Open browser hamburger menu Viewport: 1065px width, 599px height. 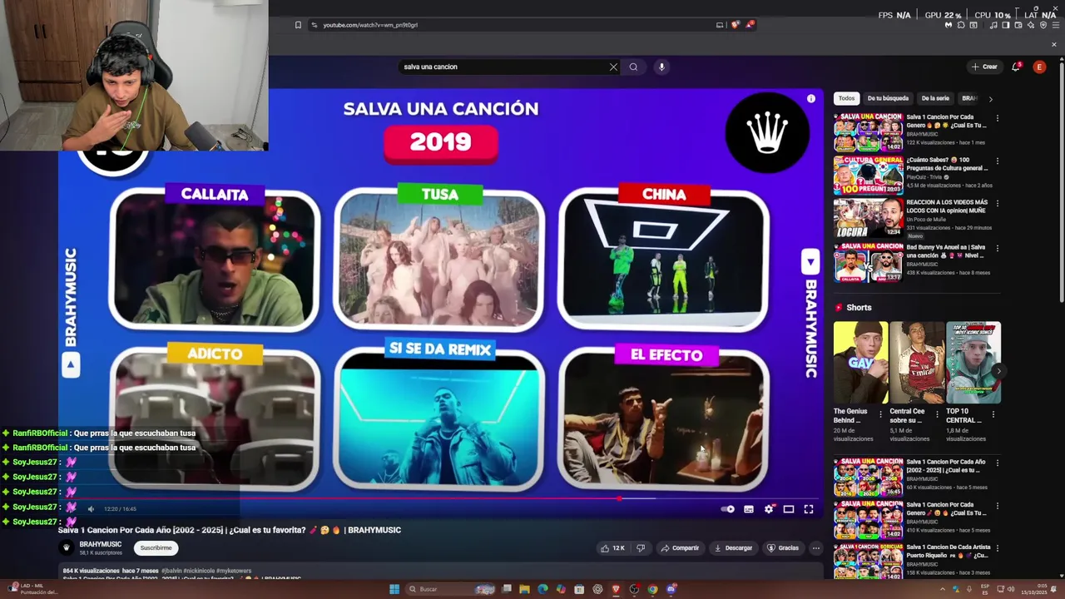[x=1056, y=25]
